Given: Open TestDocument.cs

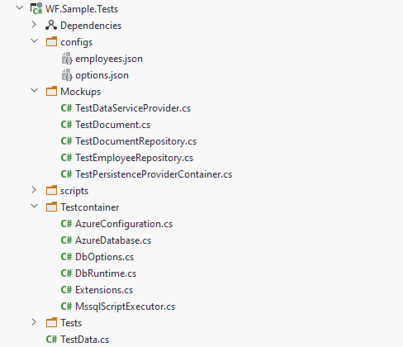Looking at the screenshot, I should (x=113, y=125).
